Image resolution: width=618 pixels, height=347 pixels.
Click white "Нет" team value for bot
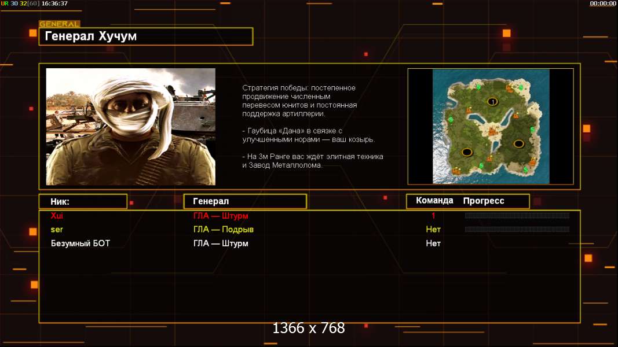click(x=433, y=243)
